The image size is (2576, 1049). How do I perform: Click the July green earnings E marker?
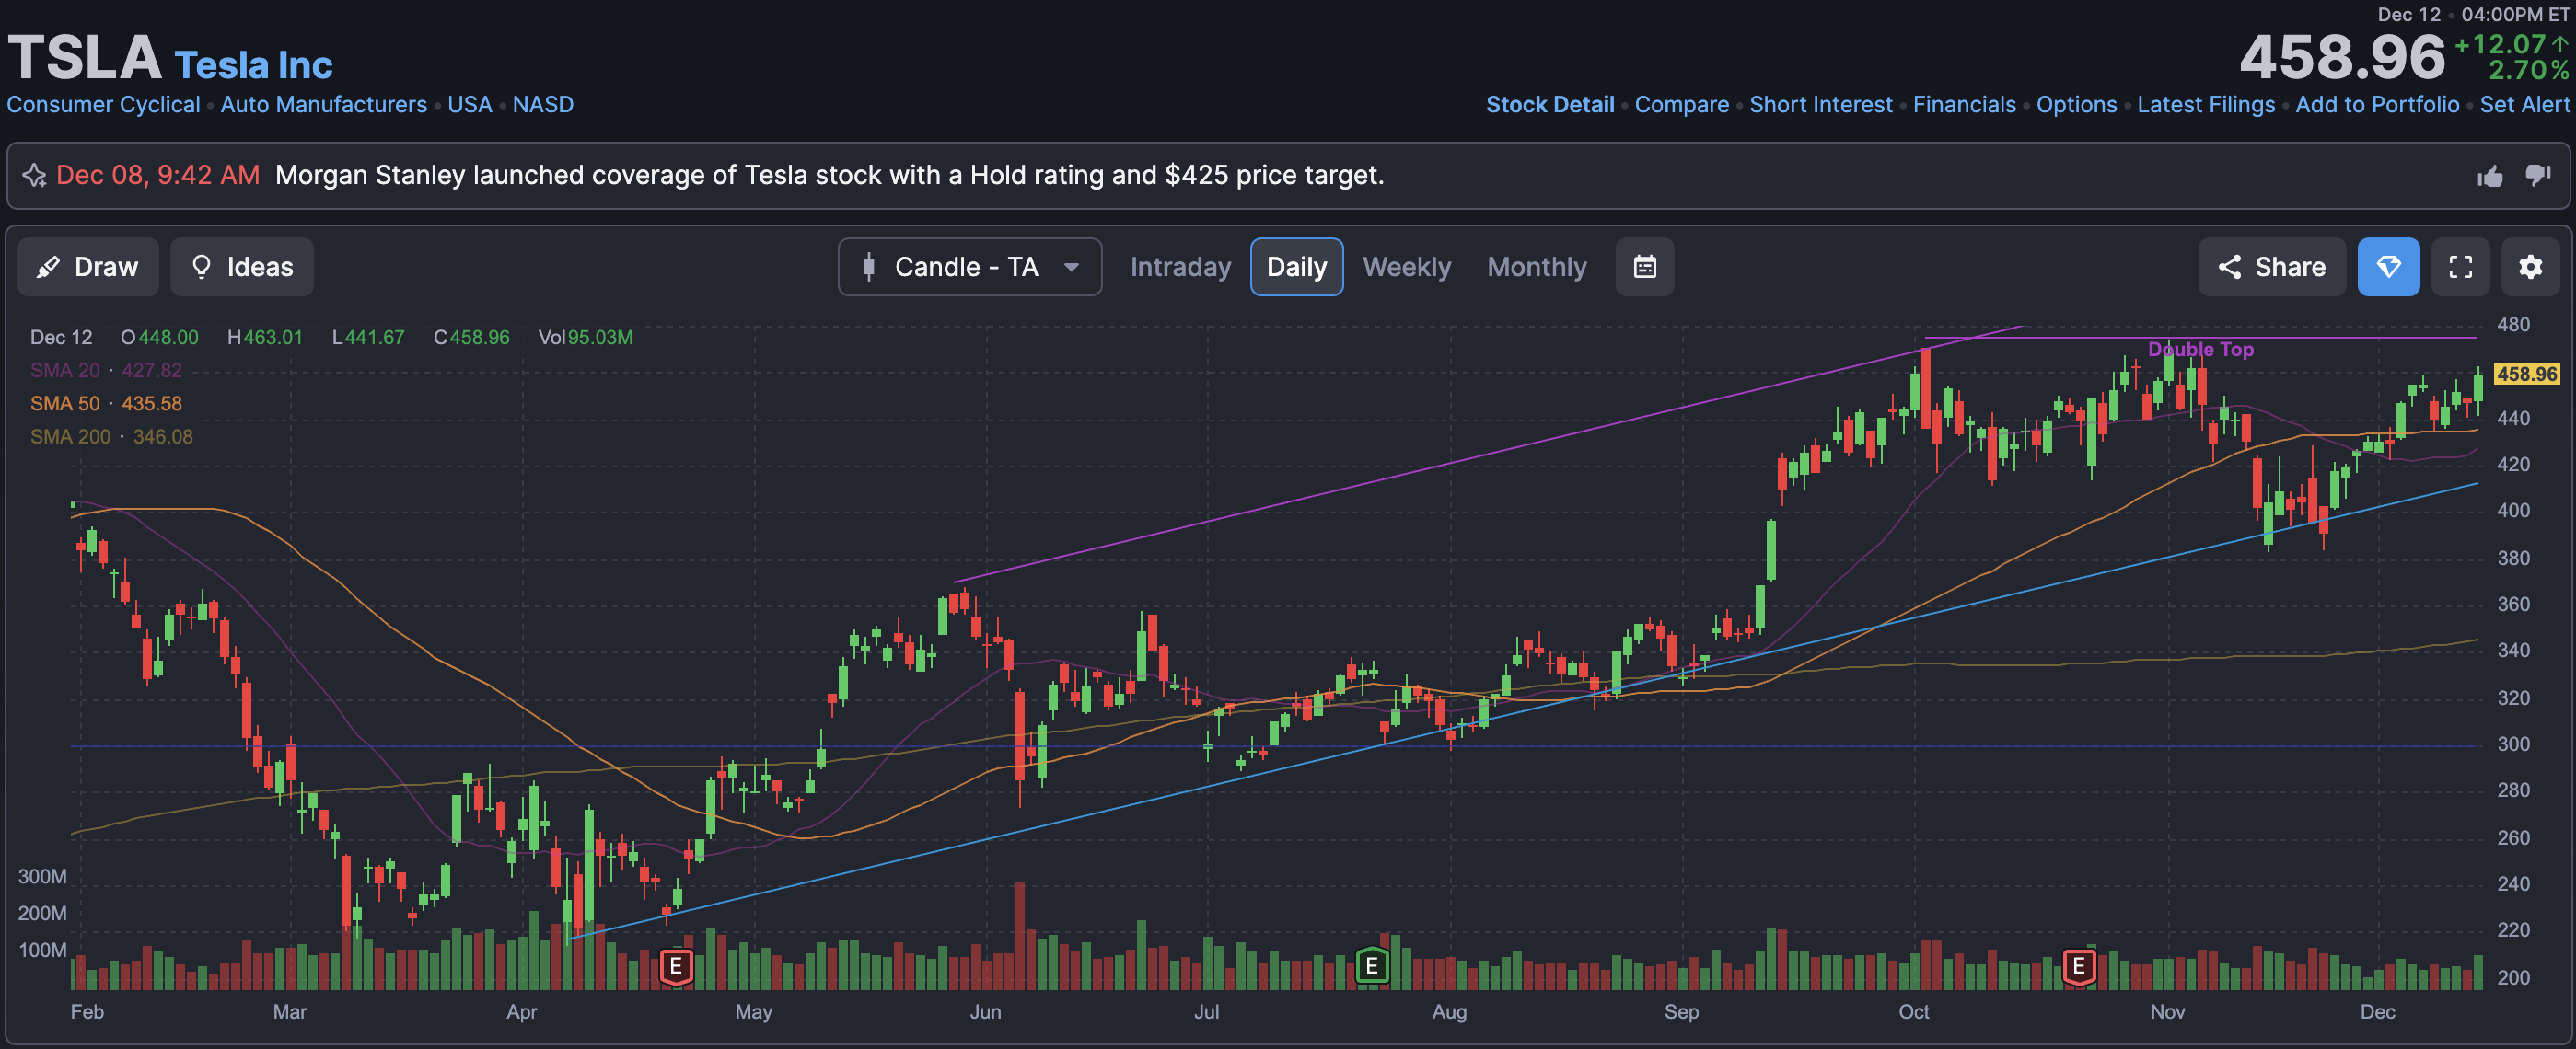click(x=1372, y=965)
